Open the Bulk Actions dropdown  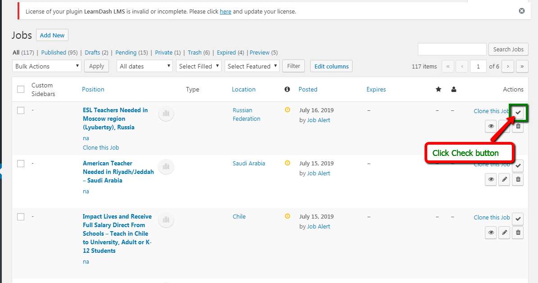[x=47, y=66]
